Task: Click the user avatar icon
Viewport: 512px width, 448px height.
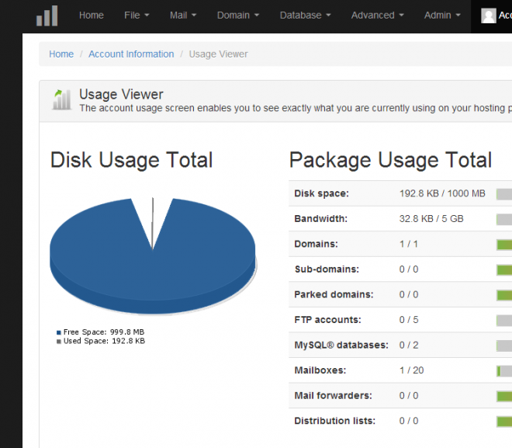Action: (x=489, y=16)
